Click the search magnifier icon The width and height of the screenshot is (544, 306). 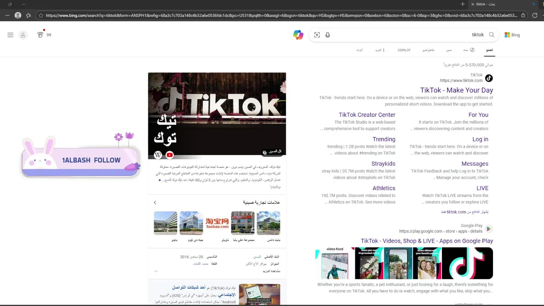pos(492,35)
